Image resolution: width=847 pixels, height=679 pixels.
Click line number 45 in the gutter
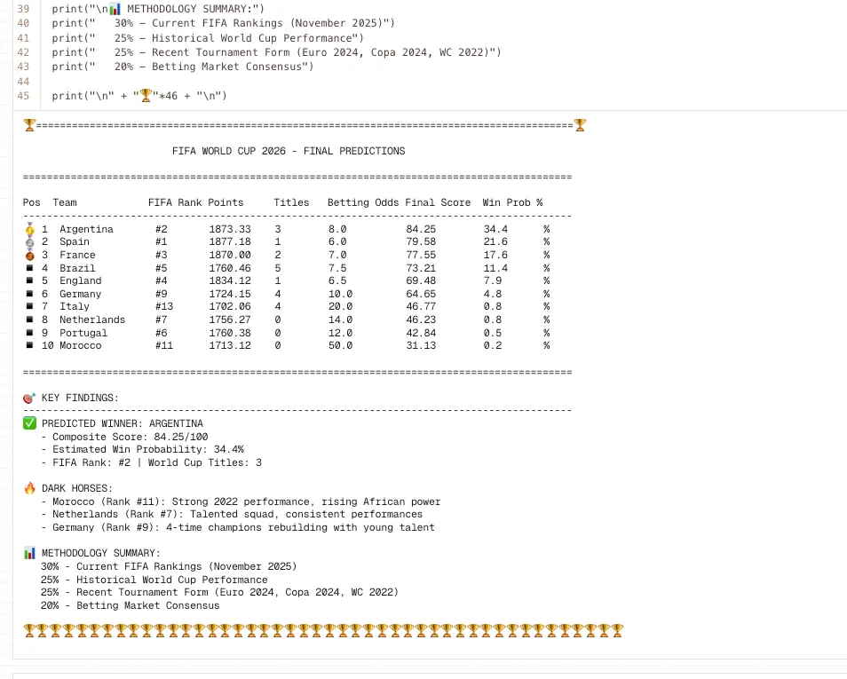23,96
